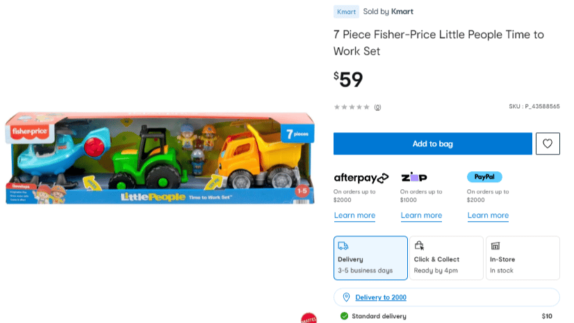This screenshot has width=574, height=323.
Task: Open the review count link
Action: point(377,107)
